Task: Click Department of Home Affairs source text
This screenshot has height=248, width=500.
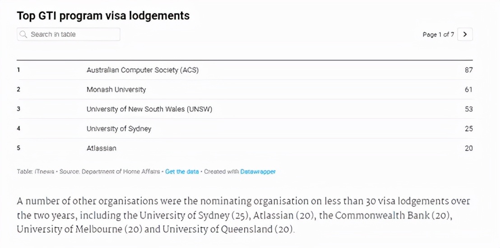Action: [x=121, y=171]
